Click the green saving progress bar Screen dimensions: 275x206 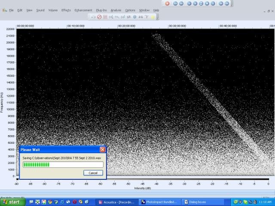click(63, 164)
